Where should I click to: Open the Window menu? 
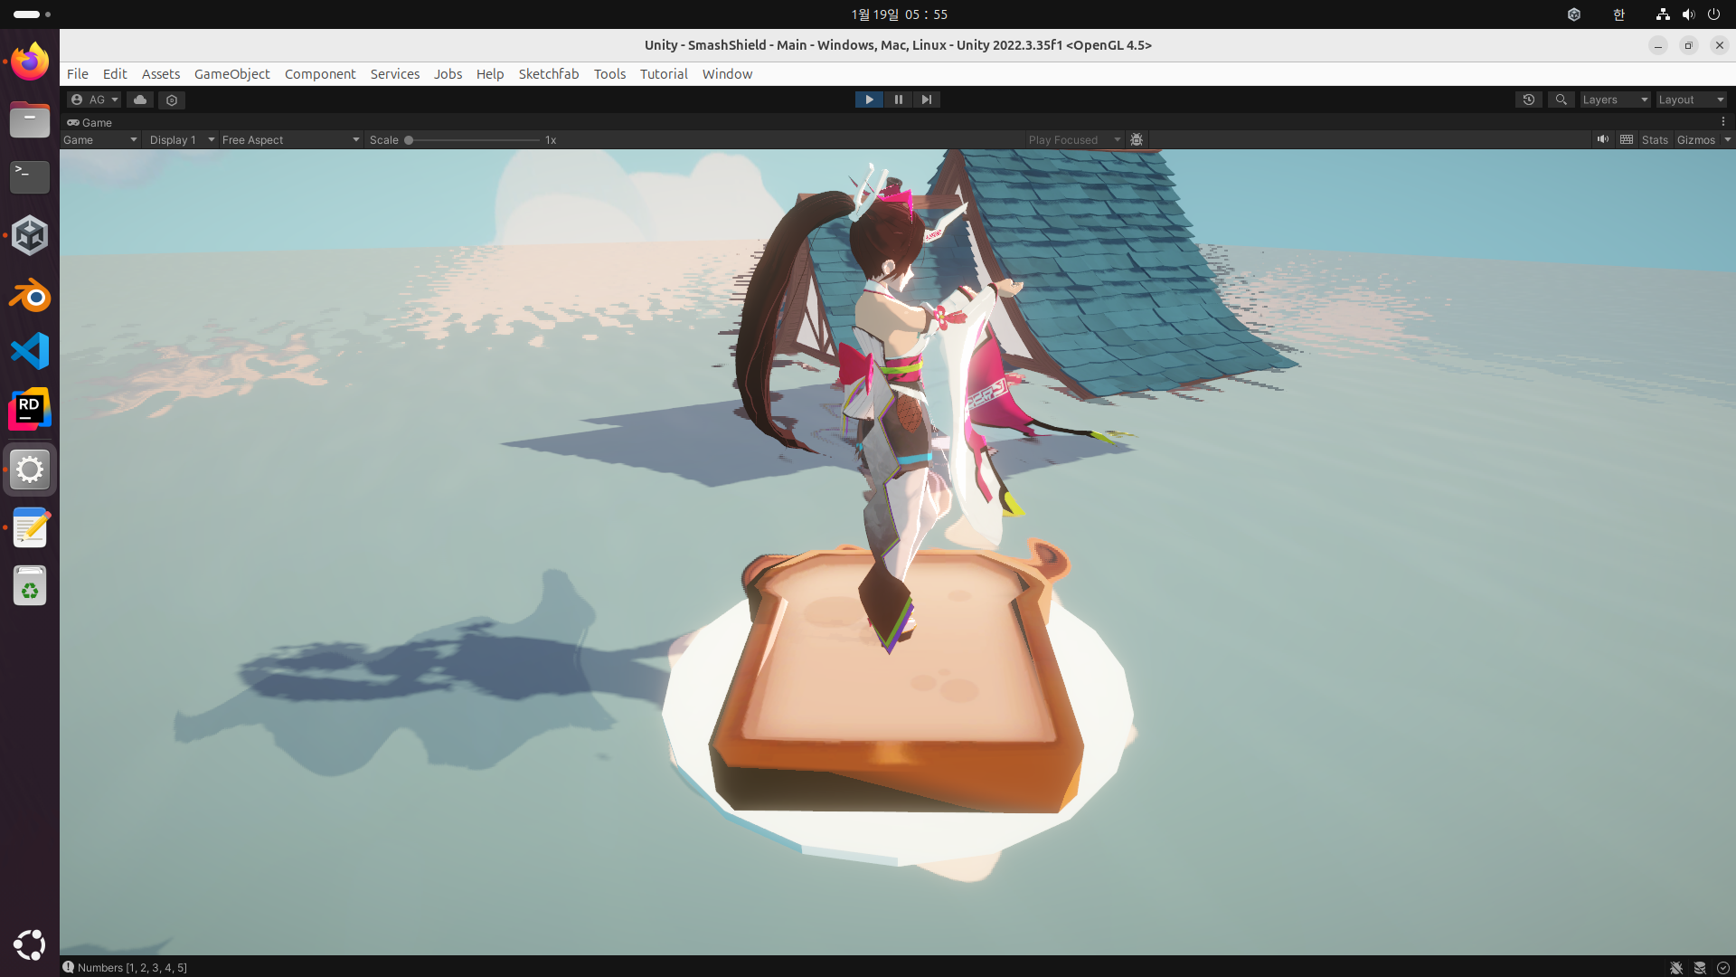pos(727,74)
